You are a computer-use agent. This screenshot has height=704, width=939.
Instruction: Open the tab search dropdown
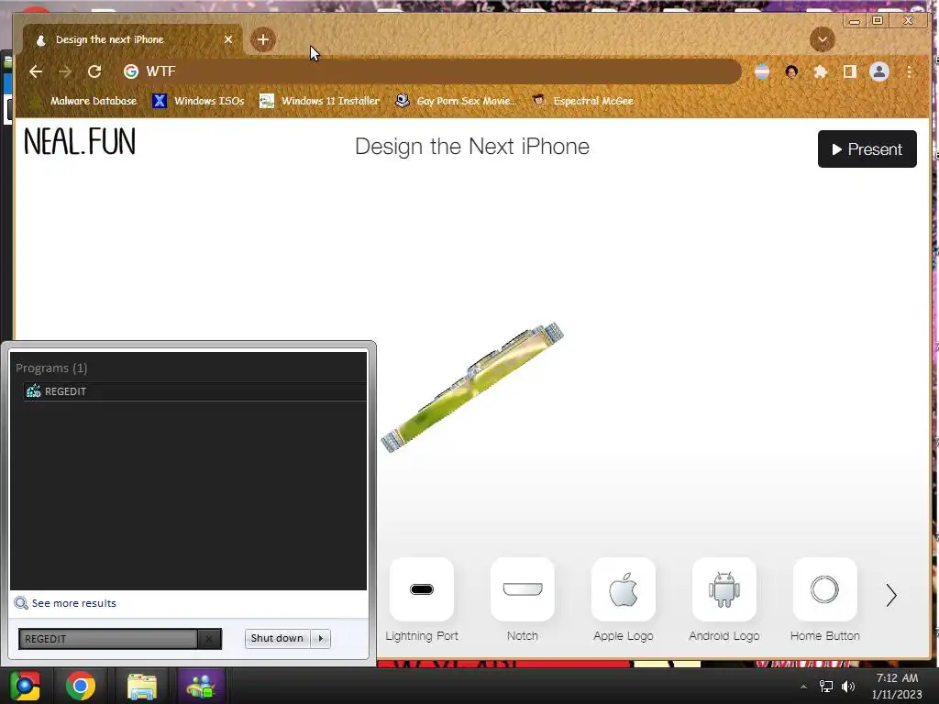pos(823,39)
